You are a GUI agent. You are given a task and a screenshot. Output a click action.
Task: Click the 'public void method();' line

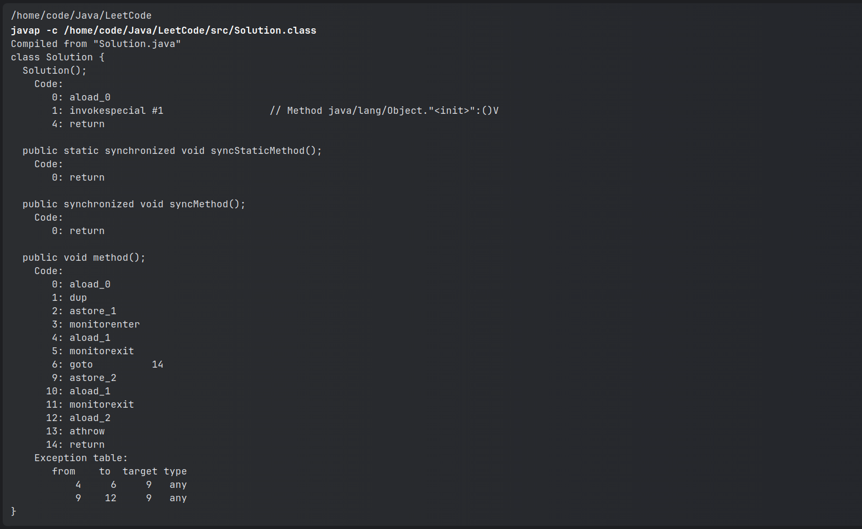tap(84, 258)
